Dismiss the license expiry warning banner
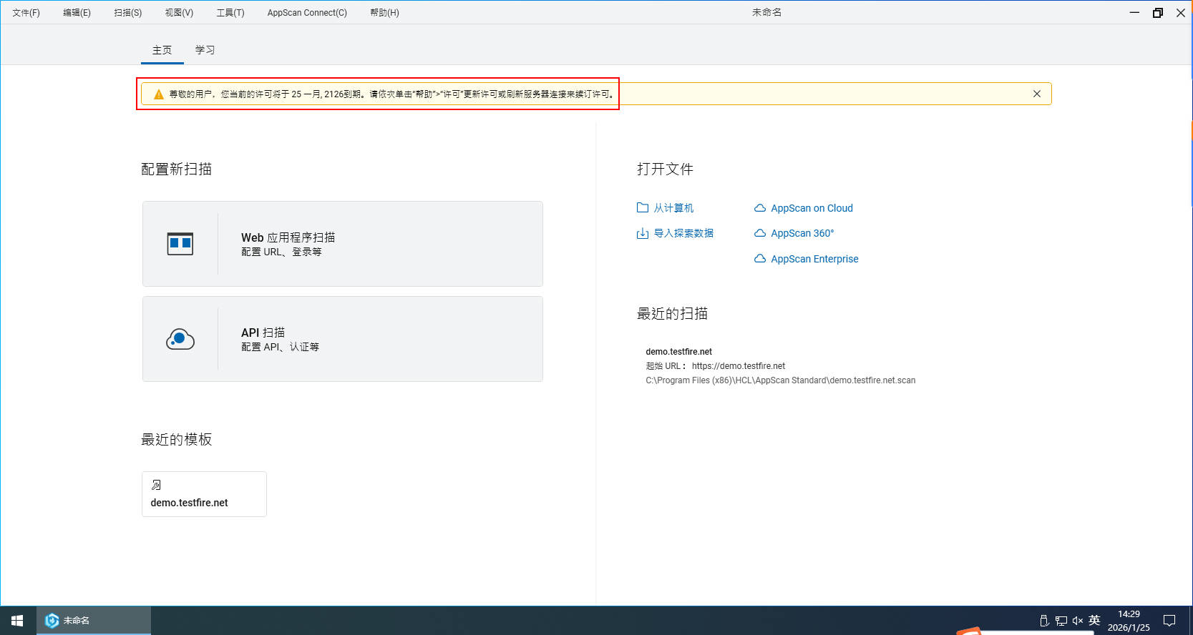Viewport: 1193px width, 635px height. [1036, 94]
